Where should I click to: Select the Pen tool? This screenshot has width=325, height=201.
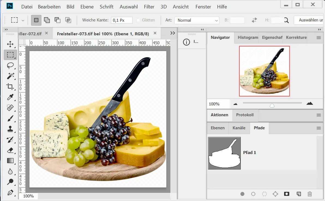pyautogui.click(x=10, y=193)
